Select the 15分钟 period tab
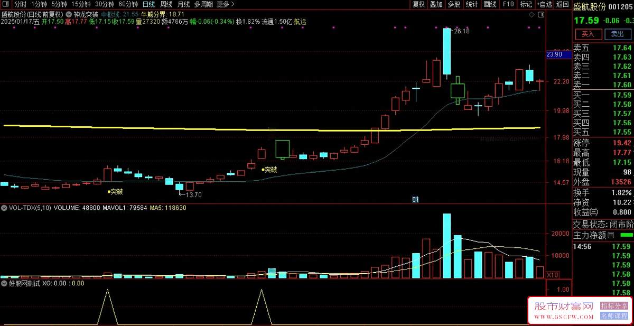 tap(81, 4)
